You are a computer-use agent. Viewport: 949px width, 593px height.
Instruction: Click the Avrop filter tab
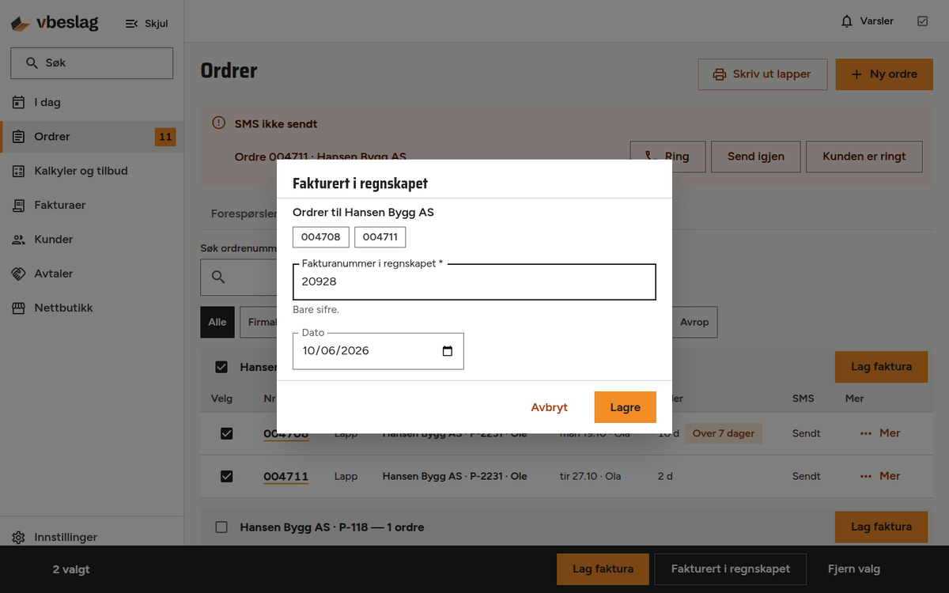(694, 322)
